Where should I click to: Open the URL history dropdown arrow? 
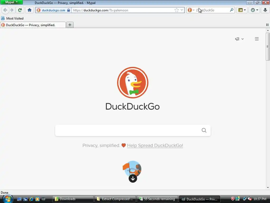(182, 10)
